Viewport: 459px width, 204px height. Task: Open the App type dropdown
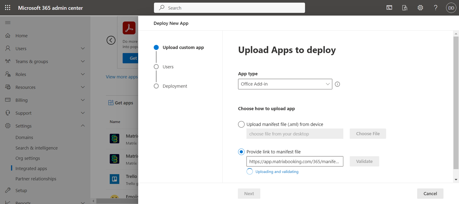click(x=285, y=84)
